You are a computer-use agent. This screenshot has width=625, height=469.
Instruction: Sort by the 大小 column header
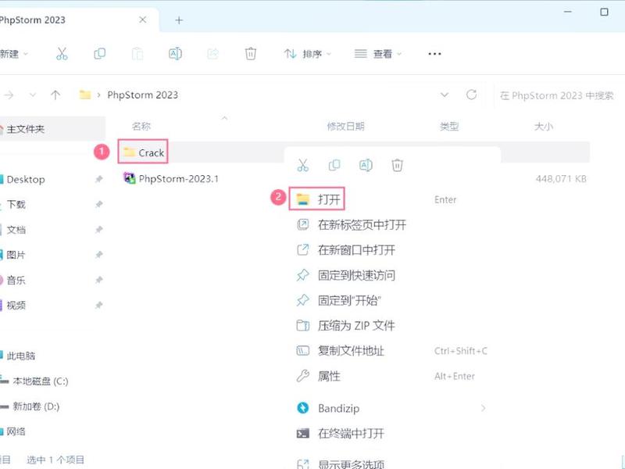pyautogui.click(x=544, y=127)
